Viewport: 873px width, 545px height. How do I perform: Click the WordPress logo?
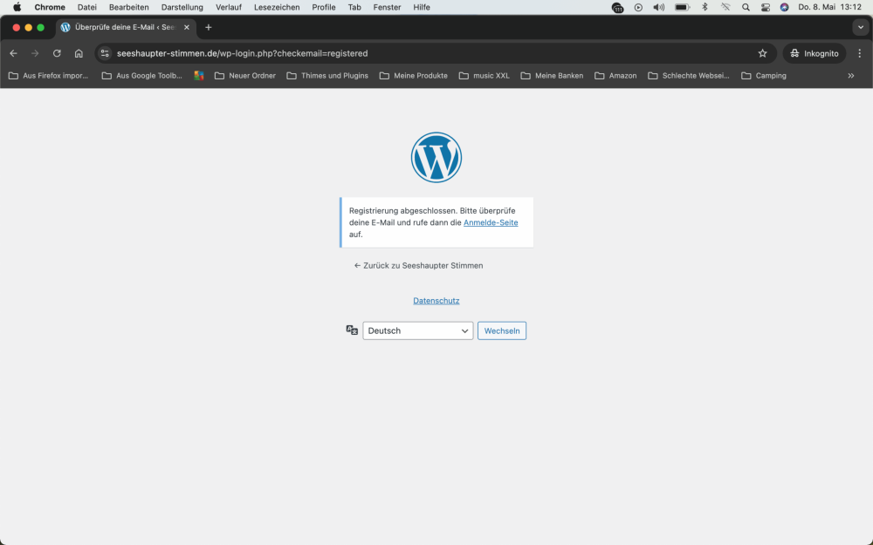point(436,157)
